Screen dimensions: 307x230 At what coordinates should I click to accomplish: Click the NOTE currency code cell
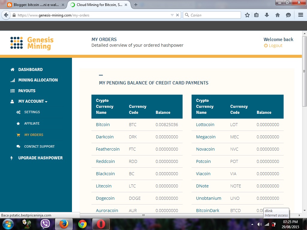[x=236, y=186]
